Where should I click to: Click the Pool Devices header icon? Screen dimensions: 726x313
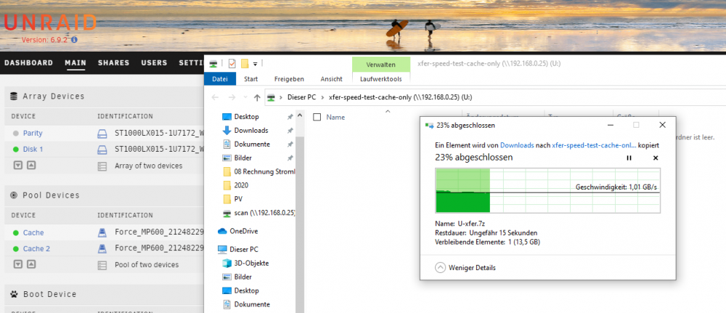pos(14,195)
